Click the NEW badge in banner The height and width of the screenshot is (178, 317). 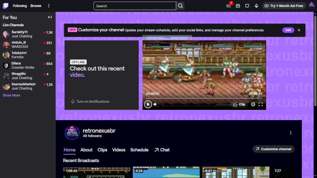(x=73, y=30)
